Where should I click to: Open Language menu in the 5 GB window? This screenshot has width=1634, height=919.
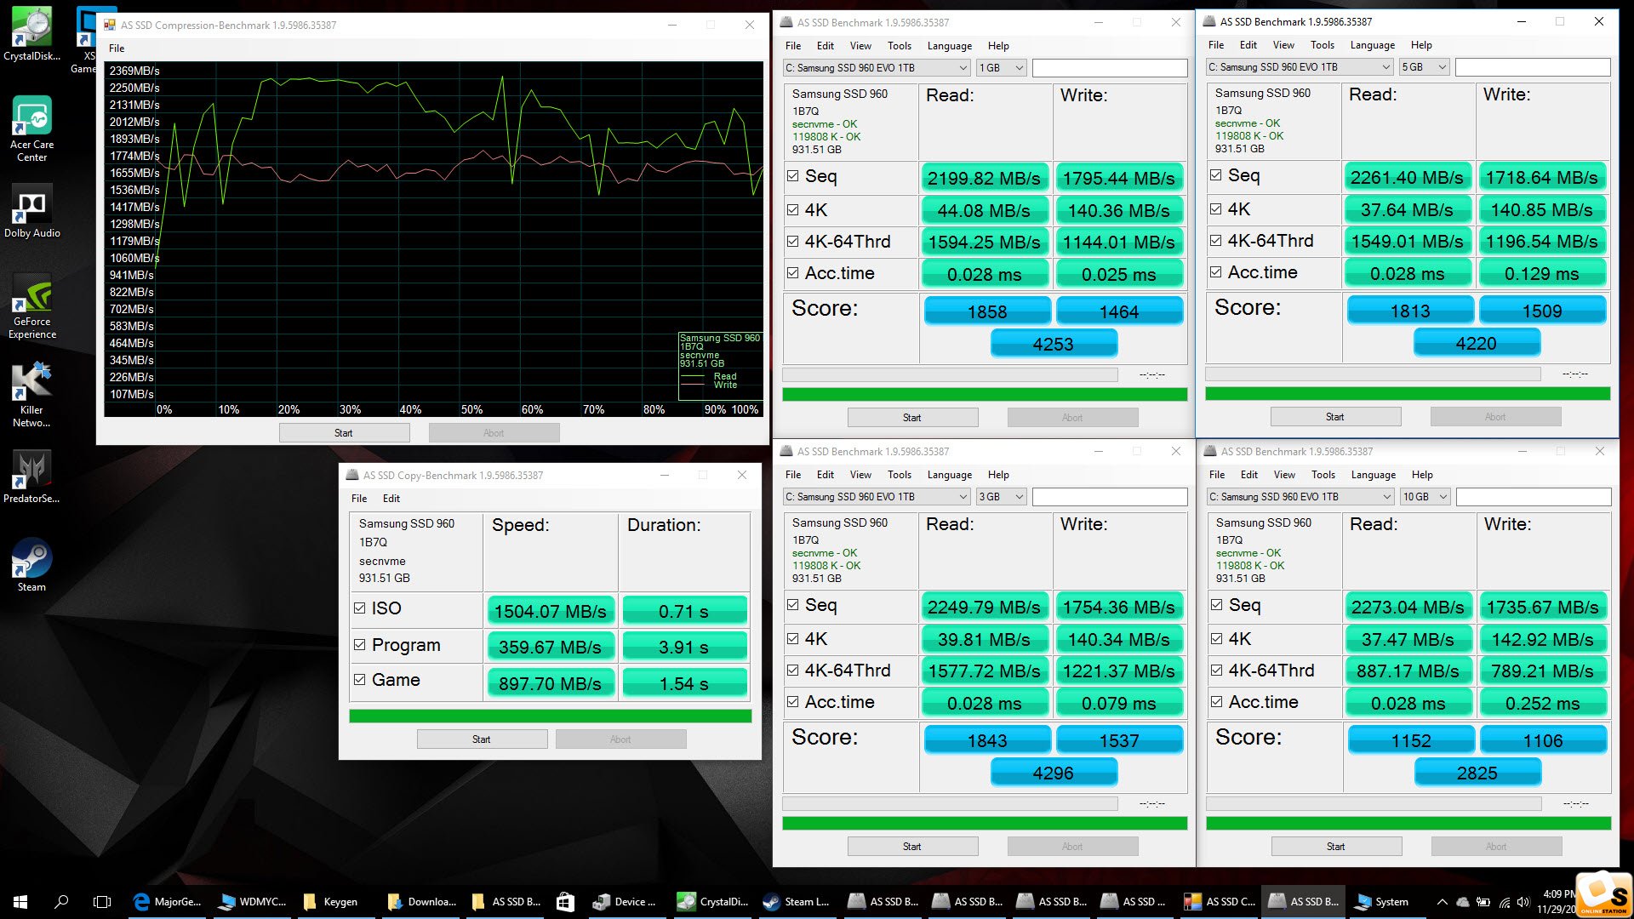pos(1372,45)
